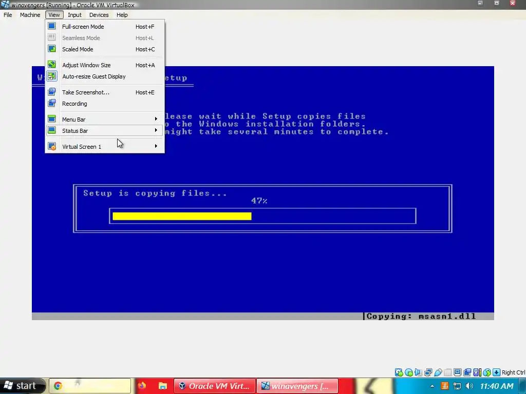Click the USB devices status icon
526x394 pixels.
coord(438,372)
